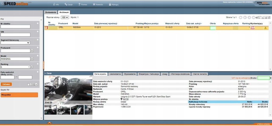Click the warning triangle icon in the Opel row
272x126 pixels.
[x=265, y=28]
